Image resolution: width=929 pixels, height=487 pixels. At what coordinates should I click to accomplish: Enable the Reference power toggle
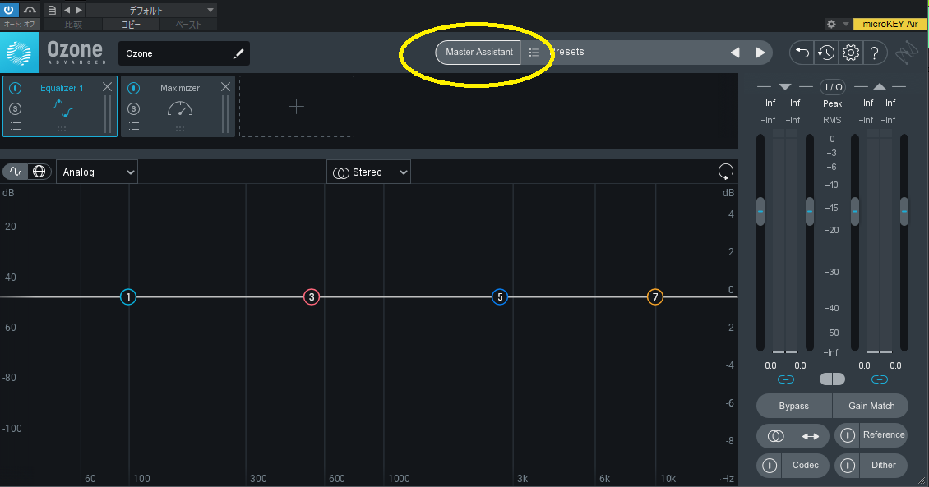click(848, 435)
